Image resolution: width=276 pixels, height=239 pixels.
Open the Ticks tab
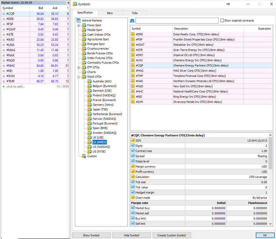pos(135,13)
